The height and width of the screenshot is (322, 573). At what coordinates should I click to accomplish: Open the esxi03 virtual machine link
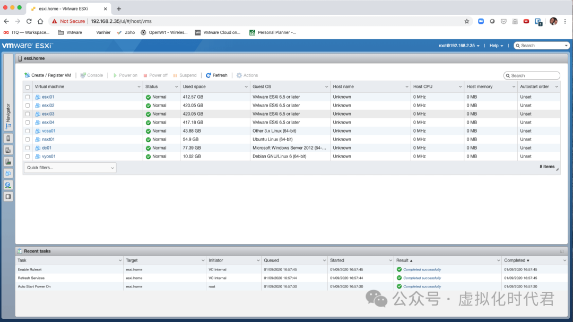click(x=48, y=114)
